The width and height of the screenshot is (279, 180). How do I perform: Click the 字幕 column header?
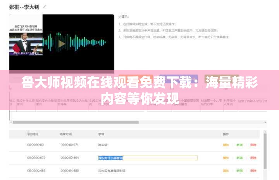pos(101,134)
